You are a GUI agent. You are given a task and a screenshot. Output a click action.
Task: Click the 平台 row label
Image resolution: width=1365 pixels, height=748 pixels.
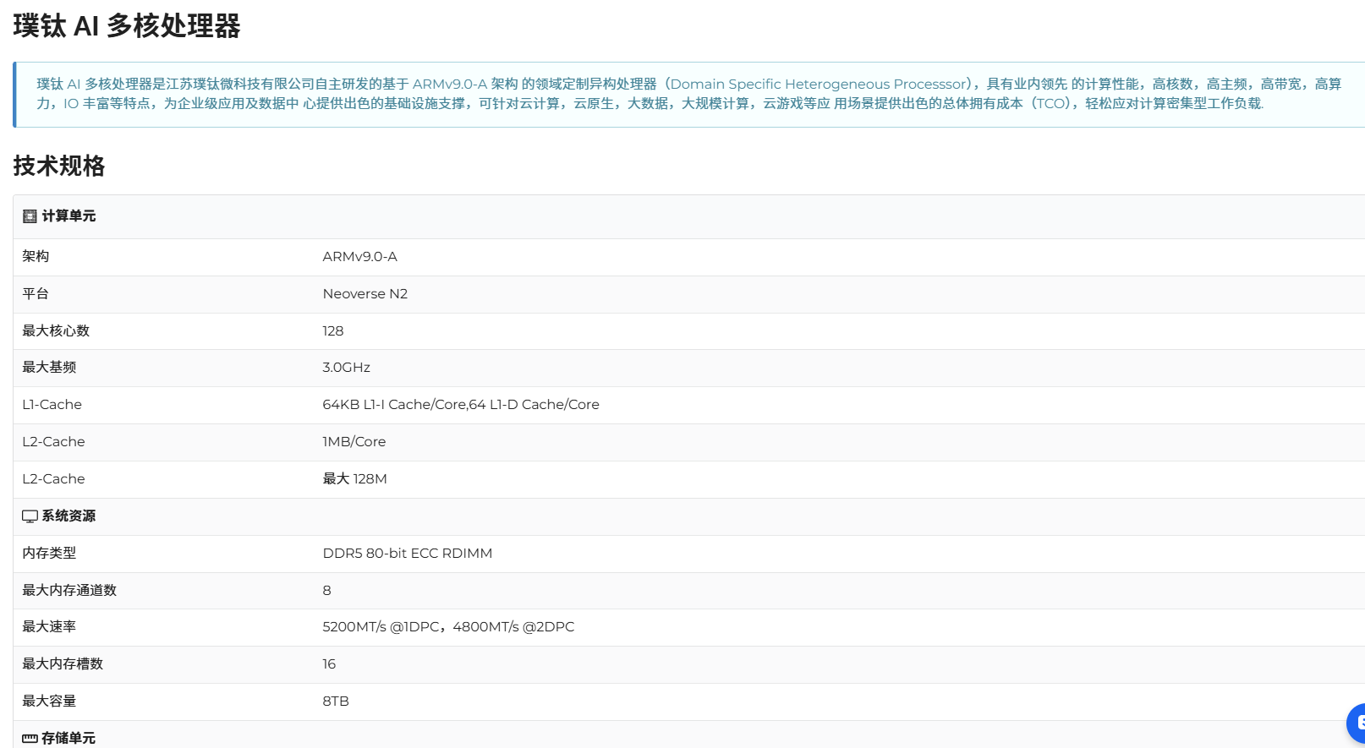tap(36, 294)
